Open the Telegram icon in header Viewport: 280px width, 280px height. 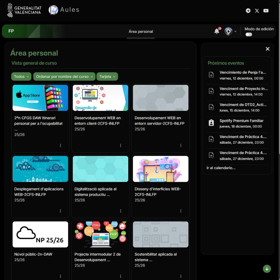pyautogui.click(x=248, y=11)
